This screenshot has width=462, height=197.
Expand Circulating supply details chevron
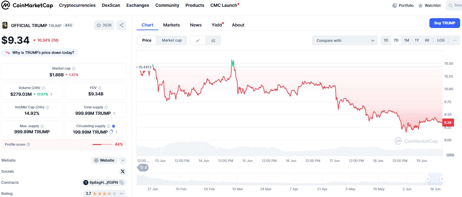point(117,132)
